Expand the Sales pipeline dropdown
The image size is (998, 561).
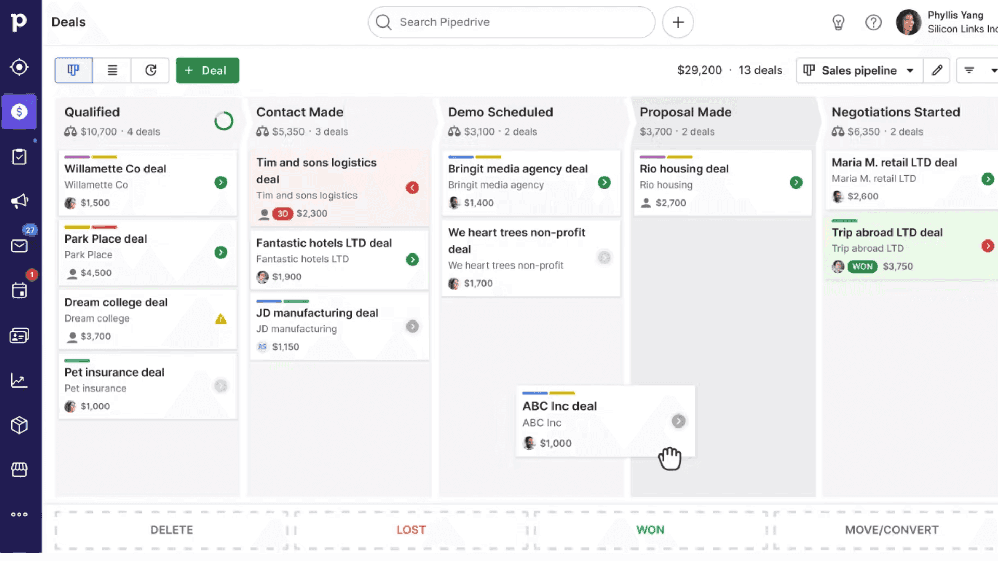pos(859,70)
